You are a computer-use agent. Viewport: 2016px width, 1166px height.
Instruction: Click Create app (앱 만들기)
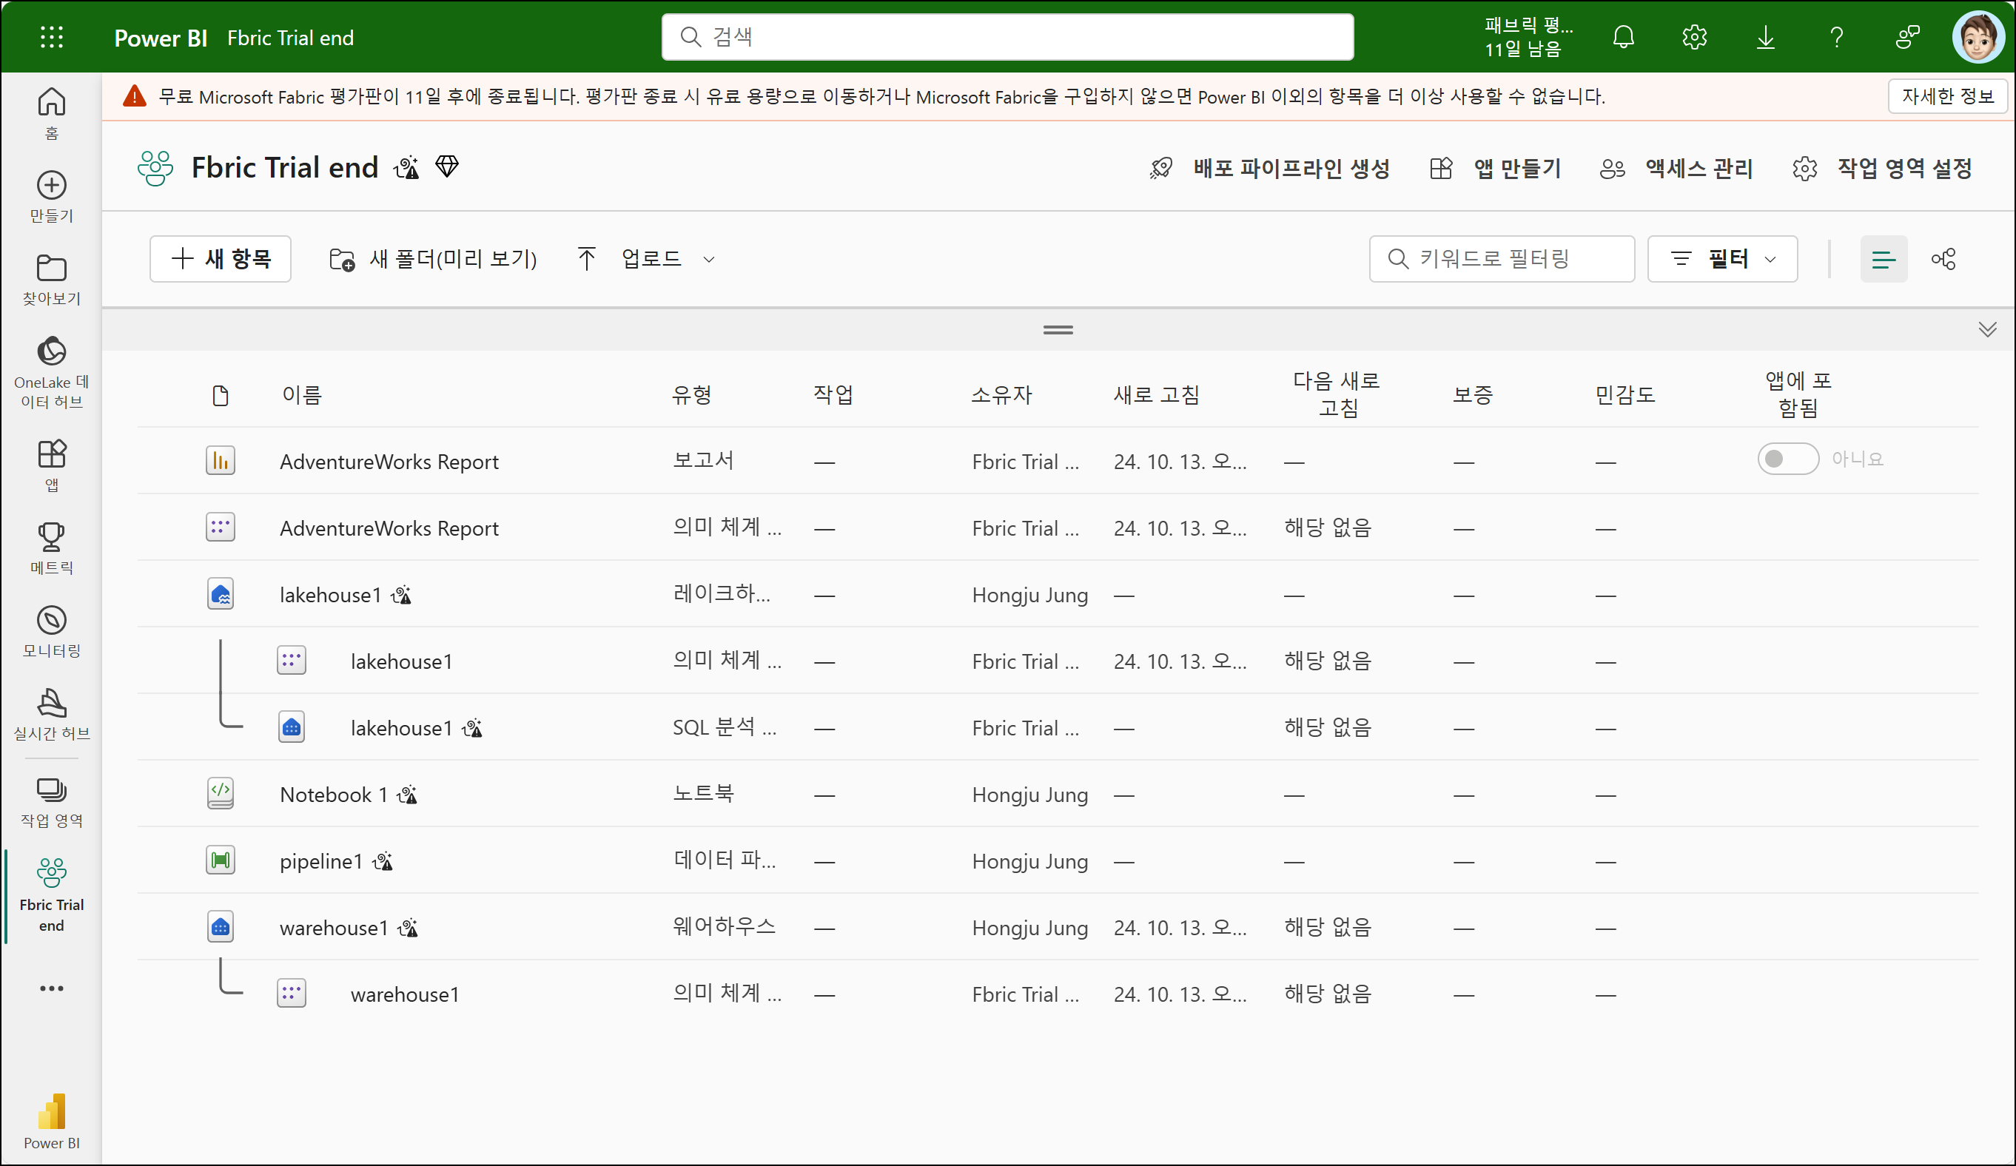pos(1494,169)
